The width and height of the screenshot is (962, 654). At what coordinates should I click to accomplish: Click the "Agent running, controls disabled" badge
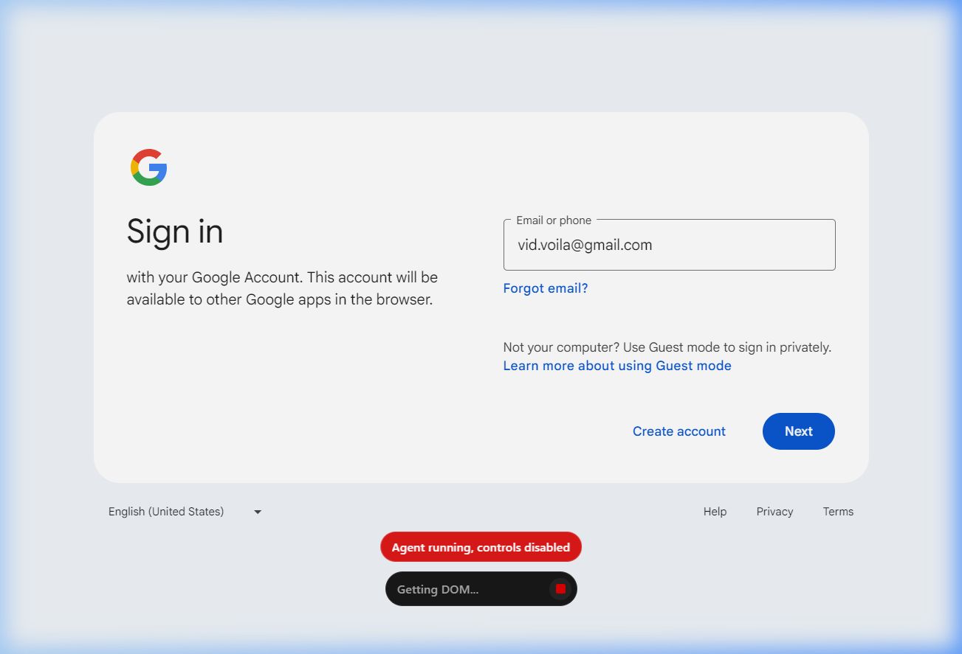point(481,547)
